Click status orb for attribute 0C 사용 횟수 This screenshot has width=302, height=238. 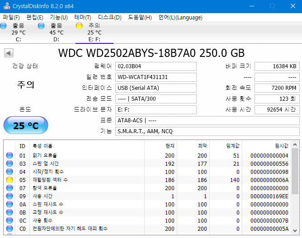click(x=9, y=220)
